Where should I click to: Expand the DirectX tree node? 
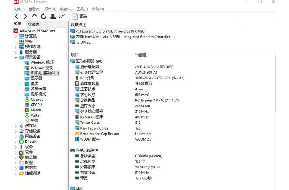point(16,142)
